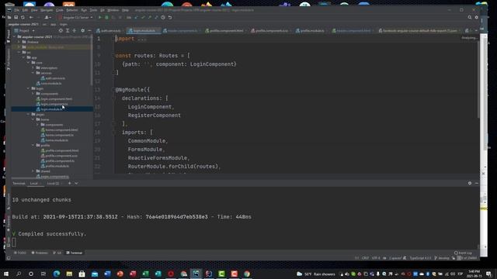Click the Undo/rollback arrow icon in toolbar

[170, 17]
